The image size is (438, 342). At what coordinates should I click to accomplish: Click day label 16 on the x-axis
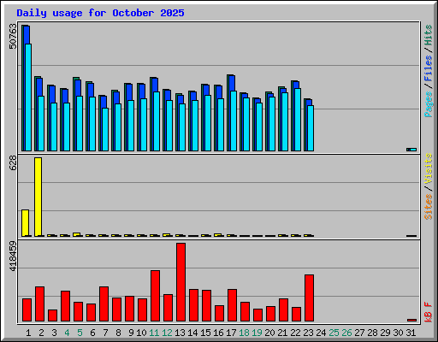point(218,333)
